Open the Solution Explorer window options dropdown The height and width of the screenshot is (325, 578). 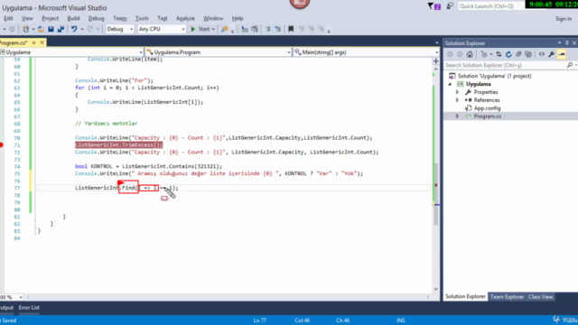coord(560,43)
